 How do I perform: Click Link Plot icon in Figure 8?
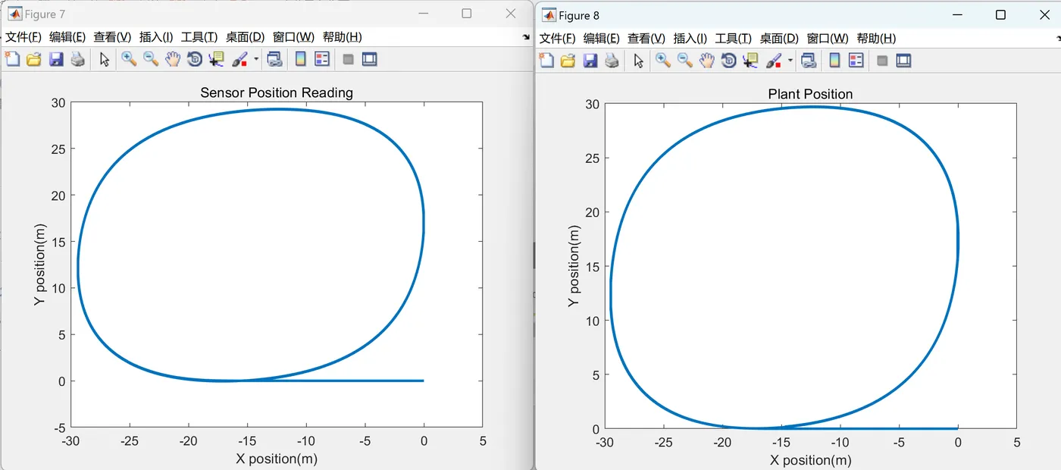(809, 61)
